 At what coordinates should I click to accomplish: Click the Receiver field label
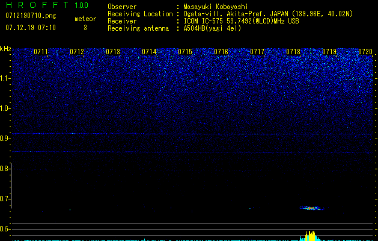click(122, 21)
